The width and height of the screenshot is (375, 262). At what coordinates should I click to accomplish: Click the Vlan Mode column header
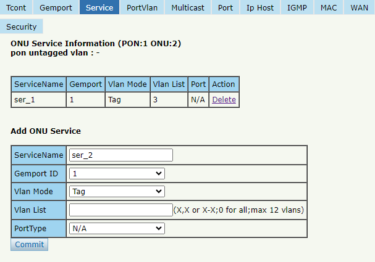tap(127, 84)
